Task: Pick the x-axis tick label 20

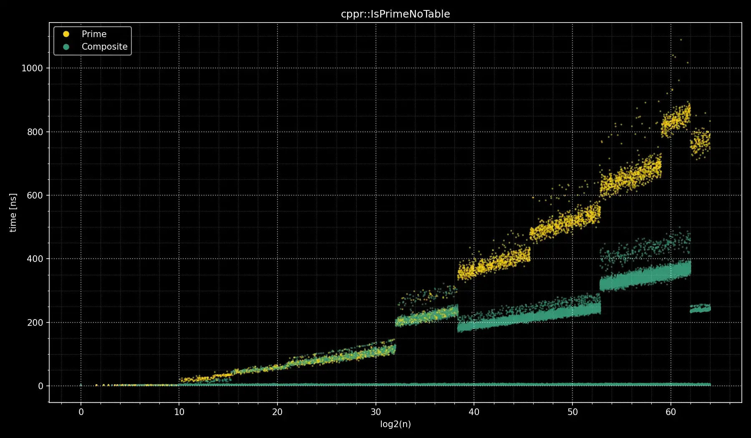Action: [x=277, y=412]
